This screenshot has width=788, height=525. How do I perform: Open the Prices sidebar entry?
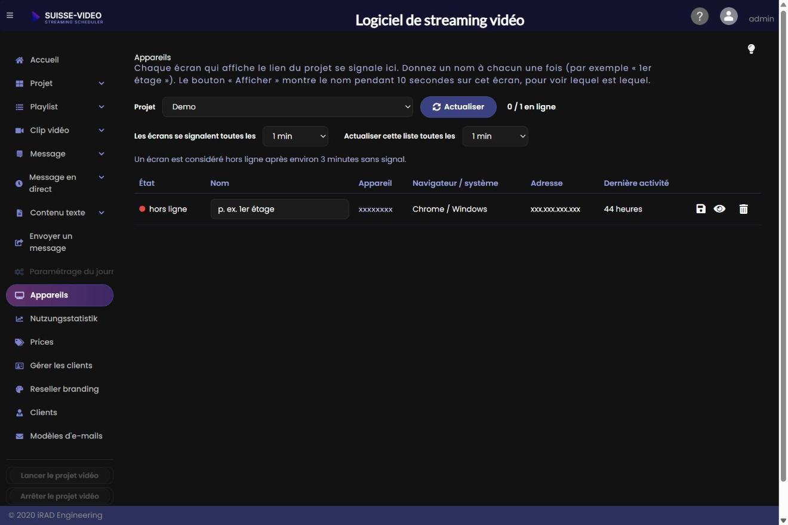coord(60,342)
